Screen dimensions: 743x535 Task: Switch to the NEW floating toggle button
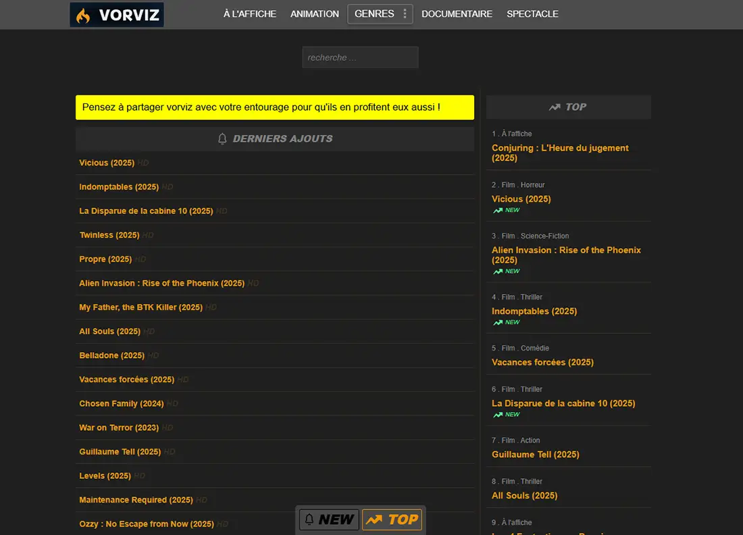(x=329, y=519)
